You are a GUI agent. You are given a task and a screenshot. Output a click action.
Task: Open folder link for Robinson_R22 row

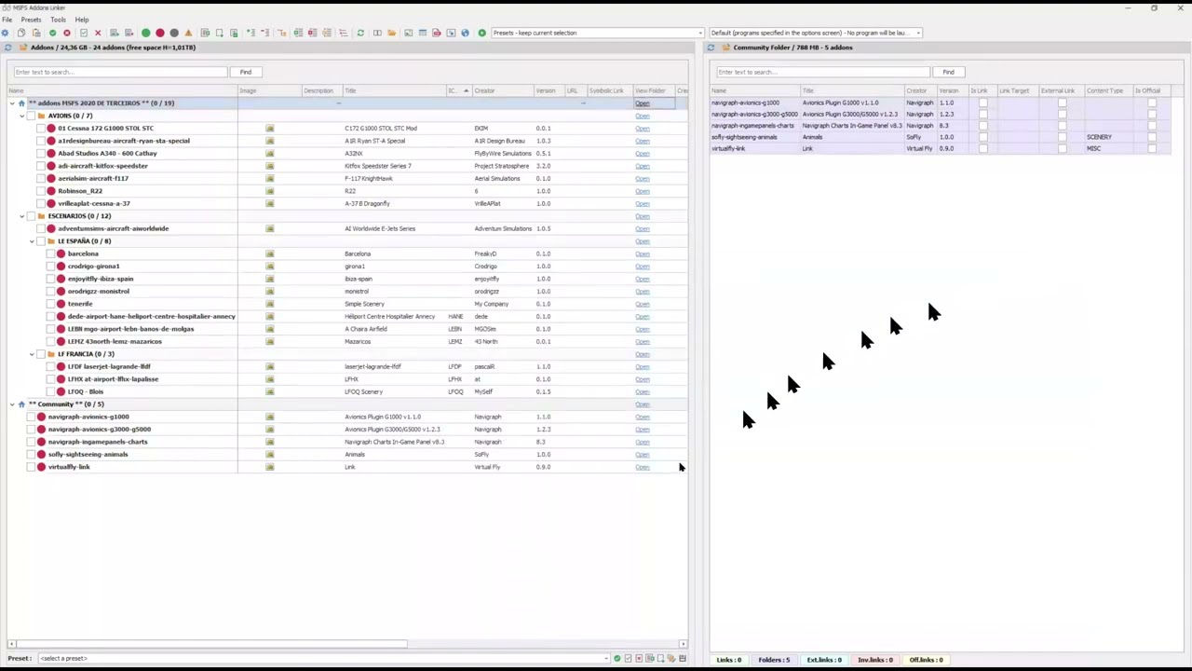click(x=643, y=191)
